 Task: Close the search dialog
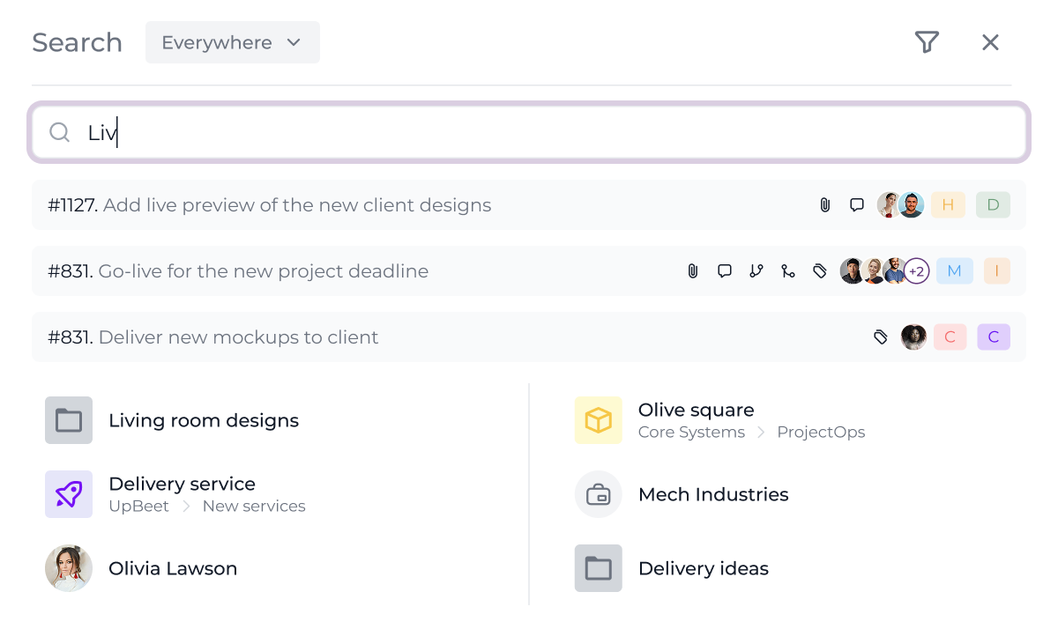[990, 42]
